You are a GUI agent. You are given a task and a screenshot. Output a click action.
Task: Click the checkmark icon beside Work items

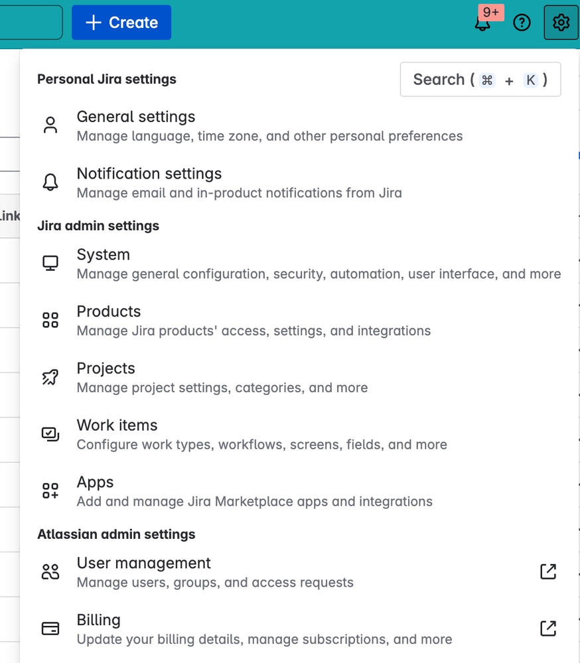(50, 433)
